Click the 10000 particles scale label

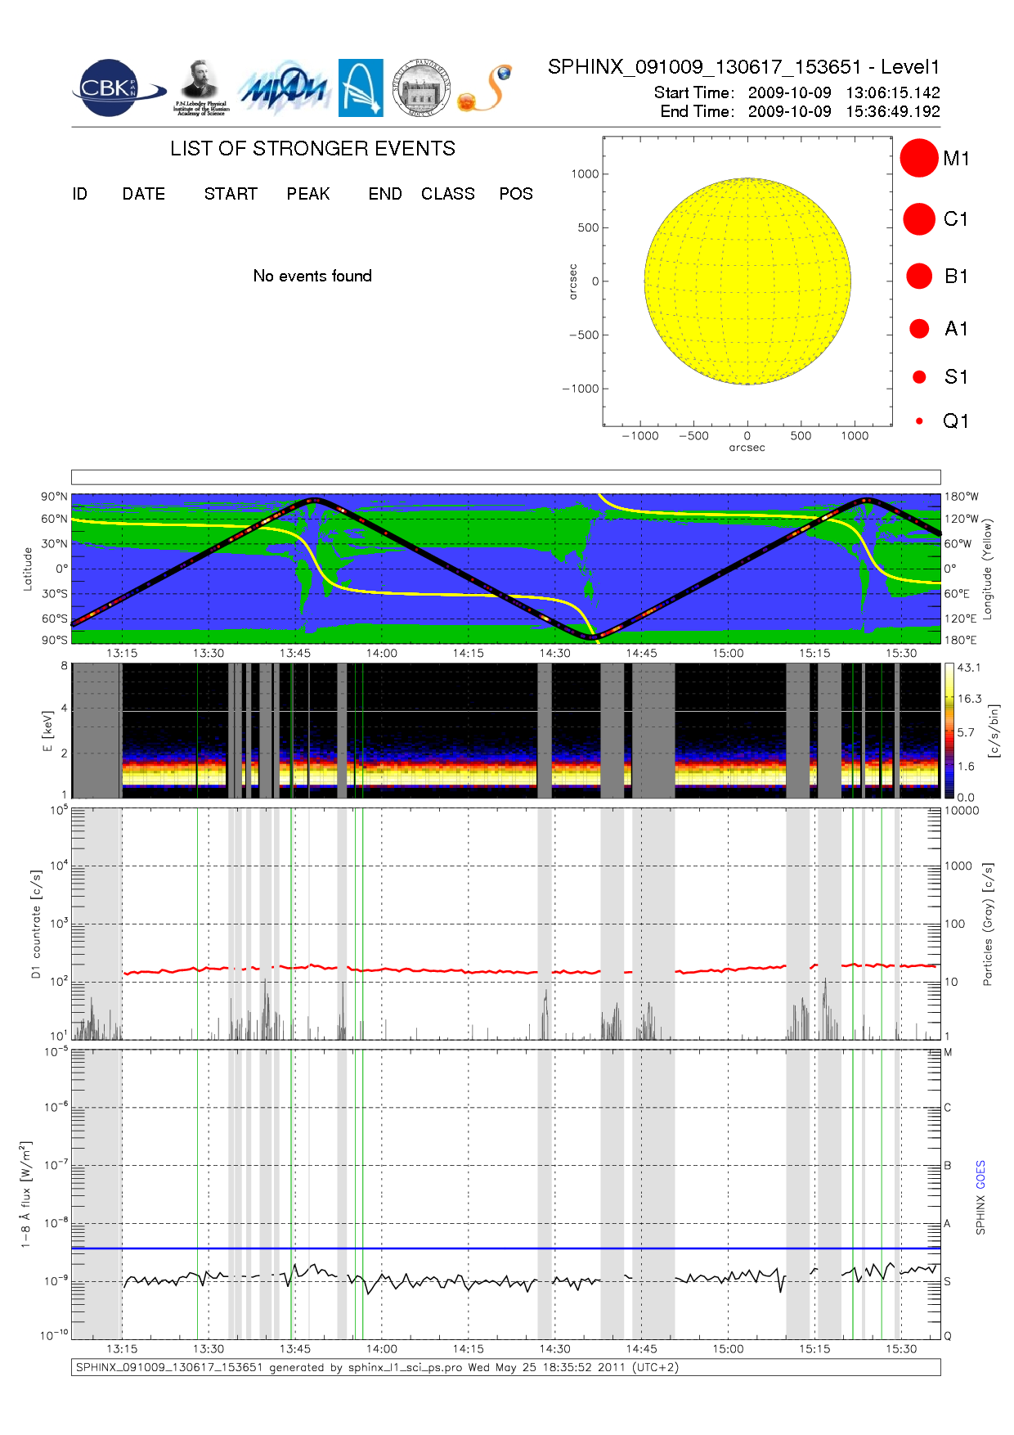pyautogui.click(x=962, y=811)
